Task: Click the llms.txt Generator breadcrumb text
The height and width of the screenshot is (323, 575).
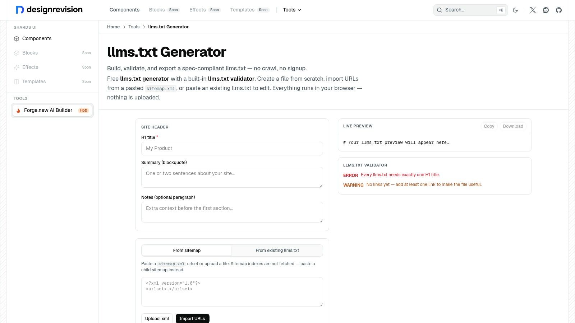Action: pyautogui.click(x=169, y=27)
